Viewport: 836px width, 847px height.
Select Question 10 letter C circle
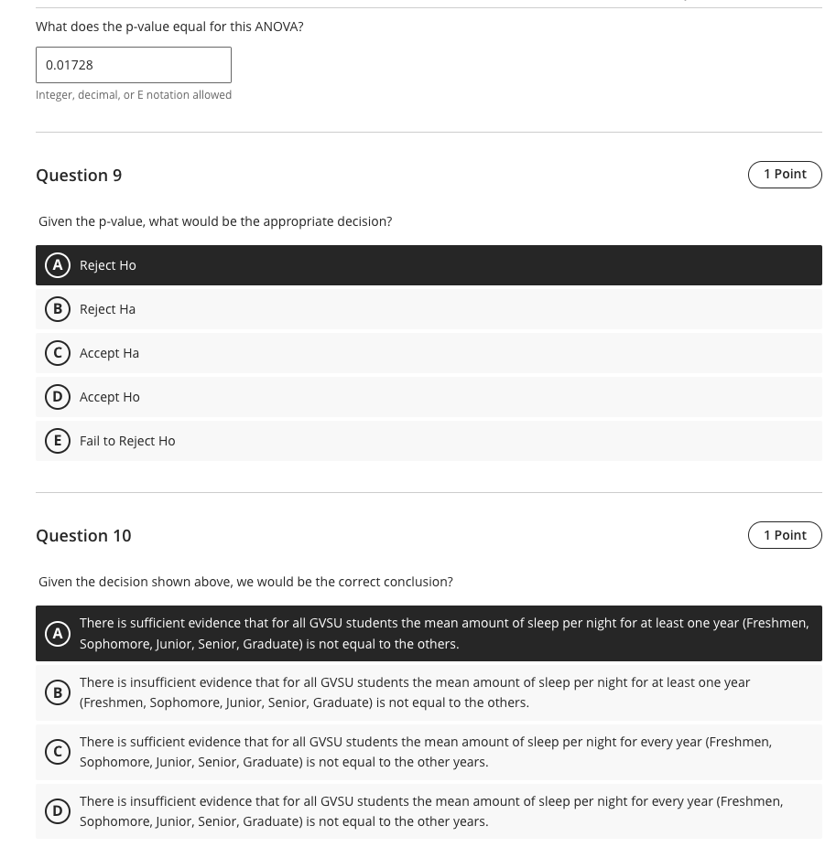(58, 752)
